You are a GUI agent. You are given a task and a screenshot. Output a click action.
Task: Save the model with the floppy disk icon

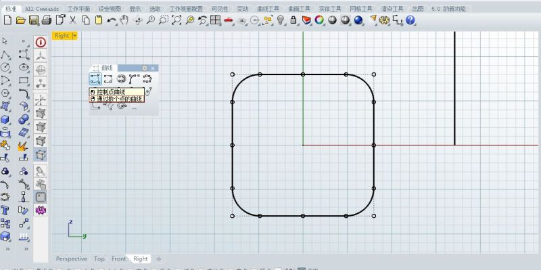click(x=34, y=20)
